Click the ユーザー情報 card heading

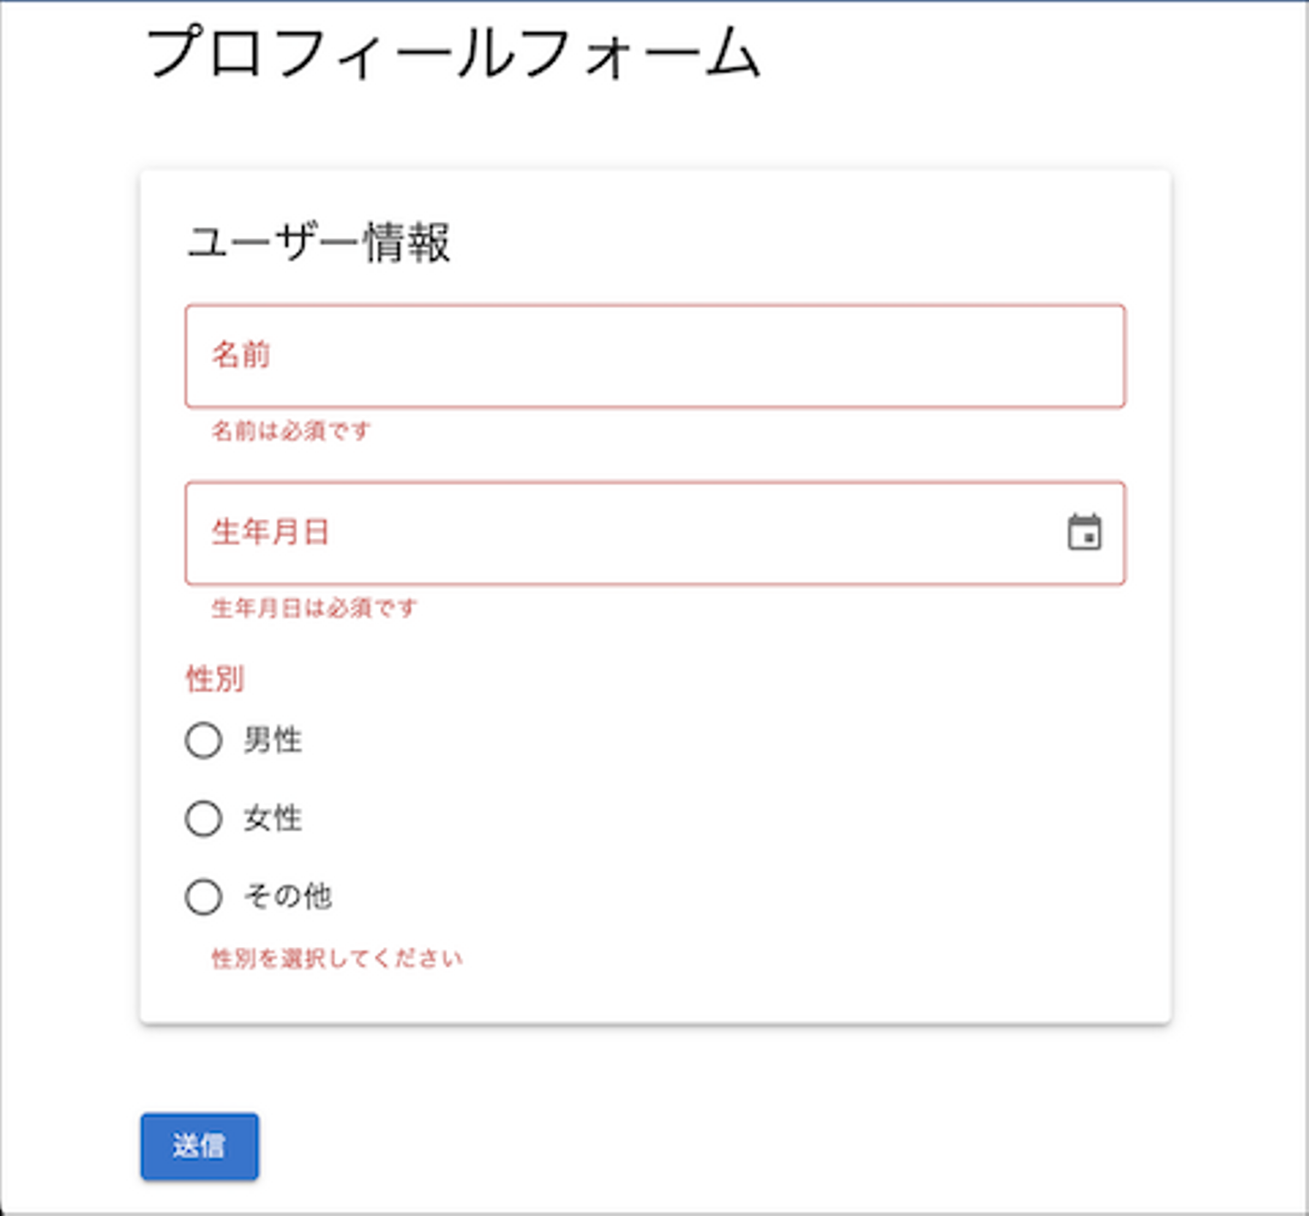[318, 242]
